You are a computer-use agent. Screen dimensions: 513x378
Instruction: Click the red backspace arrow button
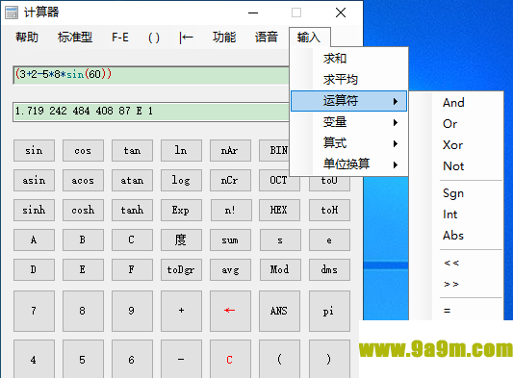click(230, 311)
